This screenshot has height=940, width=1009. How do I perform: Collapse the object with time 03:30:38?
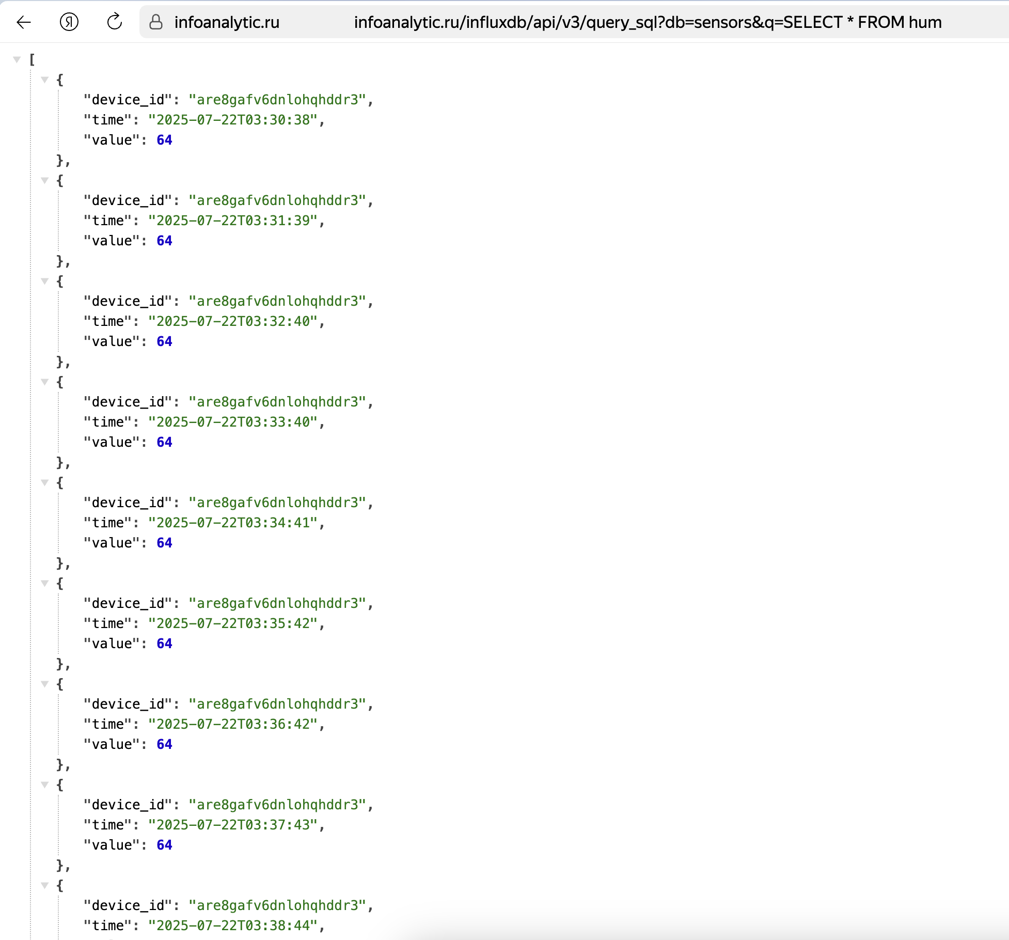point(45,80)
